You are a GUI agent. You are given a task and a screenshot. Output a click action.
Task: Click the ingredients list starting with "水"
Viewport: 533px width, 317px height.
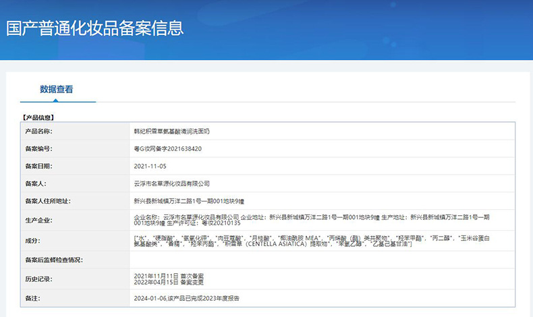312,241
